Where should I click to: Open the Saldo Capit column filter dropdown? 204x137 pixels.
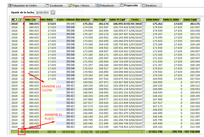[198, 20]
